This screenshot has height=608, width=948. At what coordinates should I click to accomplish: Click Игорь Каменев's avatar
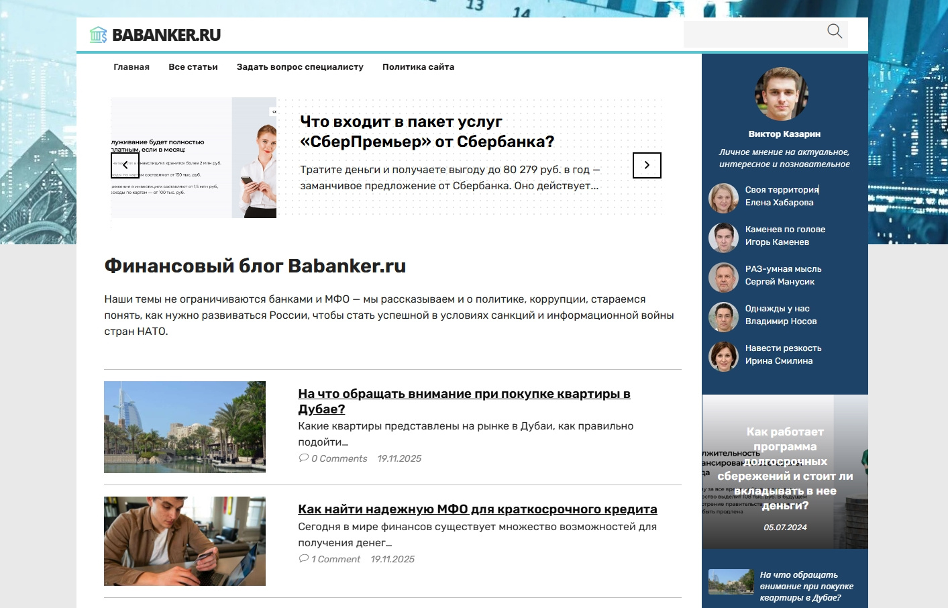(x=724, y=238)
